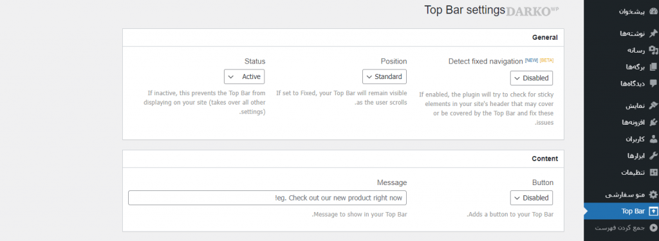
Task: Click the Message text input field
Action: [267, 198]
